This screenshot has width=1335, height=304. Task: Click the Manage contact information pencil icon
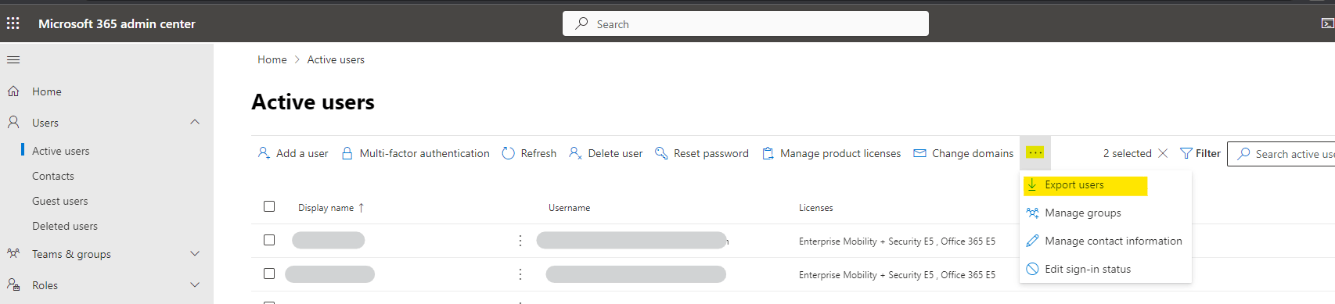click(x=1032, y=241)
